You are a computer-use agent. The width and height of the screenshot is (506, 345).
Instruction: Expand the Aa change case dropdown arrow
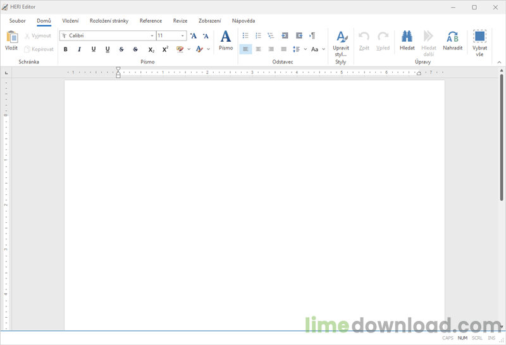pos(324,49)
